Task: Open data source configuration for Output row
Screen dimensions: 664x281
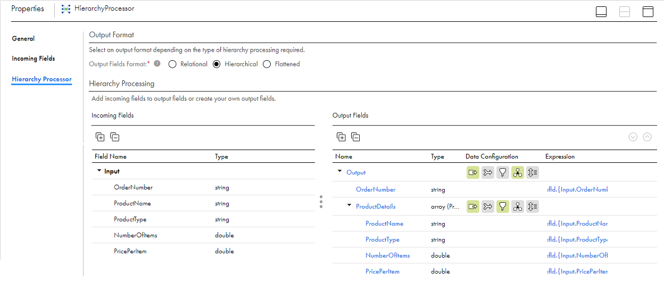Action: tap(472, 172)
